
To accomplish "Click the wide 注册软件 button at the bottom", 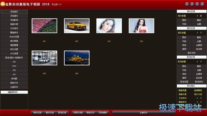I will pos(143,113).
